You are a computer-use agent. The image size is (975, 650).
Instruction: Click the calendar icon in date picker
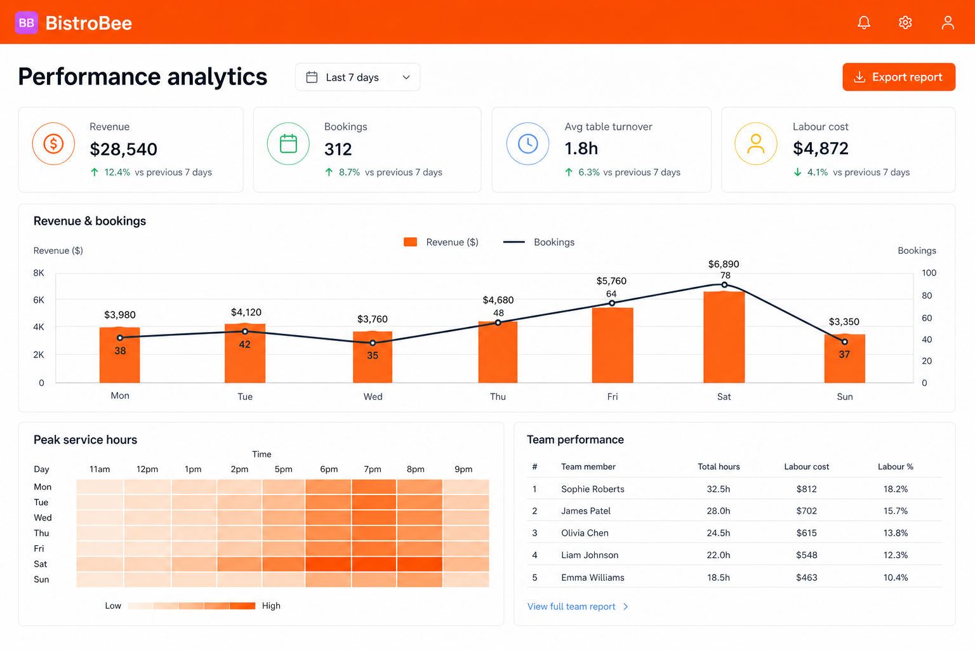point(312,77)
